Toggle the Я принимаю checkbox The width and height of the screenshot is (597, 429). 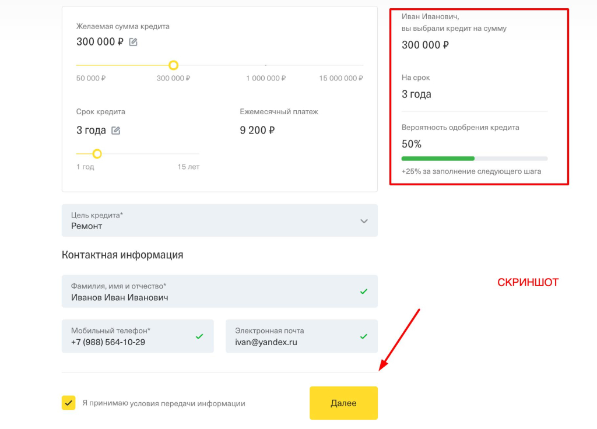69,403
